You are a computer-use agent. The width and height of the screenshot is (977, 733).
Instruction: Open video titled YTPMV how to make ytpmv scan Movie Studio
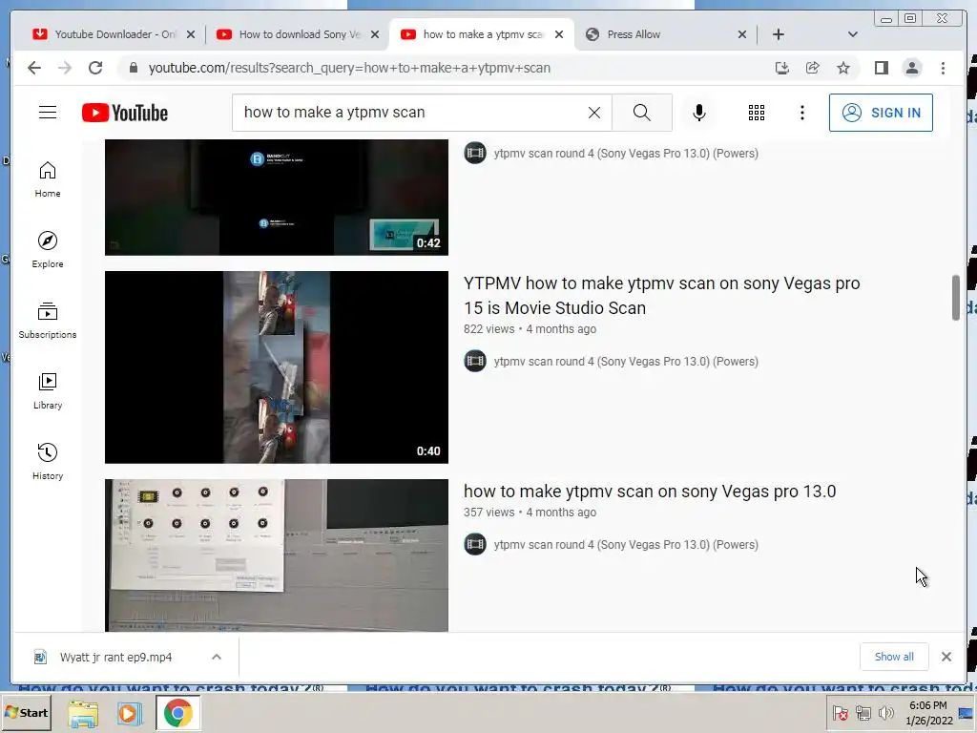662,296
